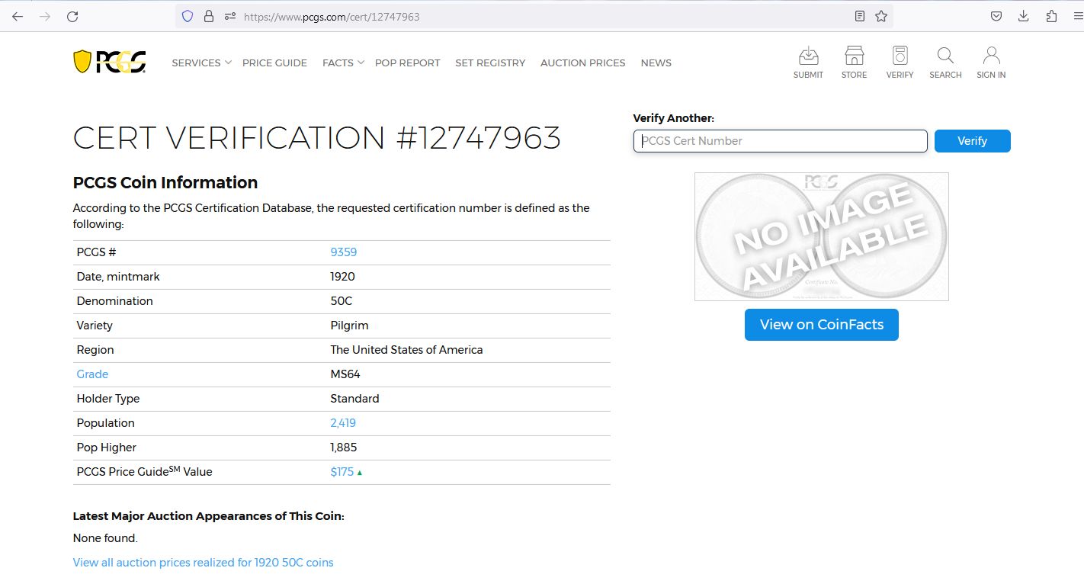The image size is (1084, 584).
Task: Open browser extensions menu
Action: pyautogui.click(x=1051, y=16)
